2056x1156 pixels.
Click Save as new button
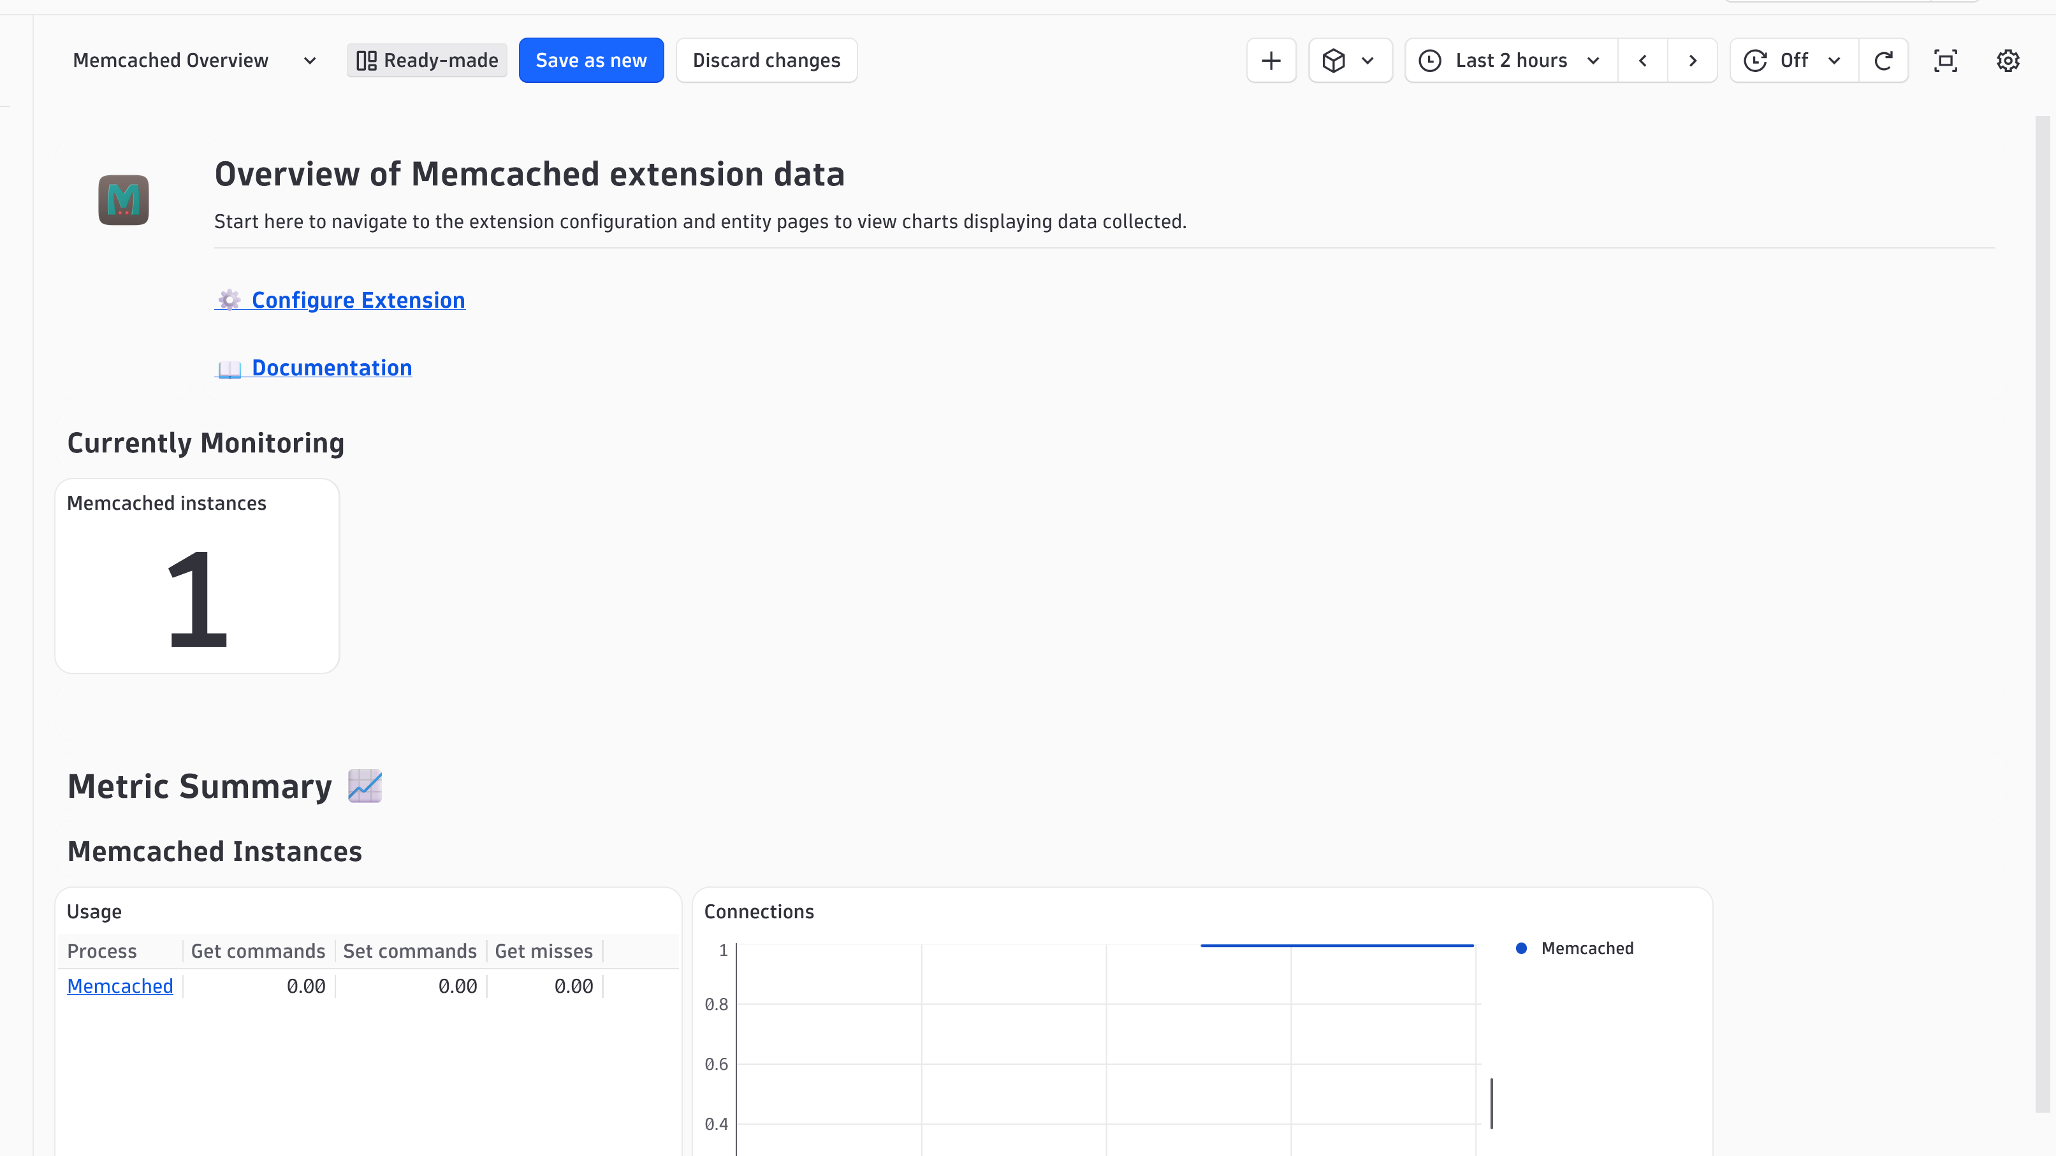590,61
